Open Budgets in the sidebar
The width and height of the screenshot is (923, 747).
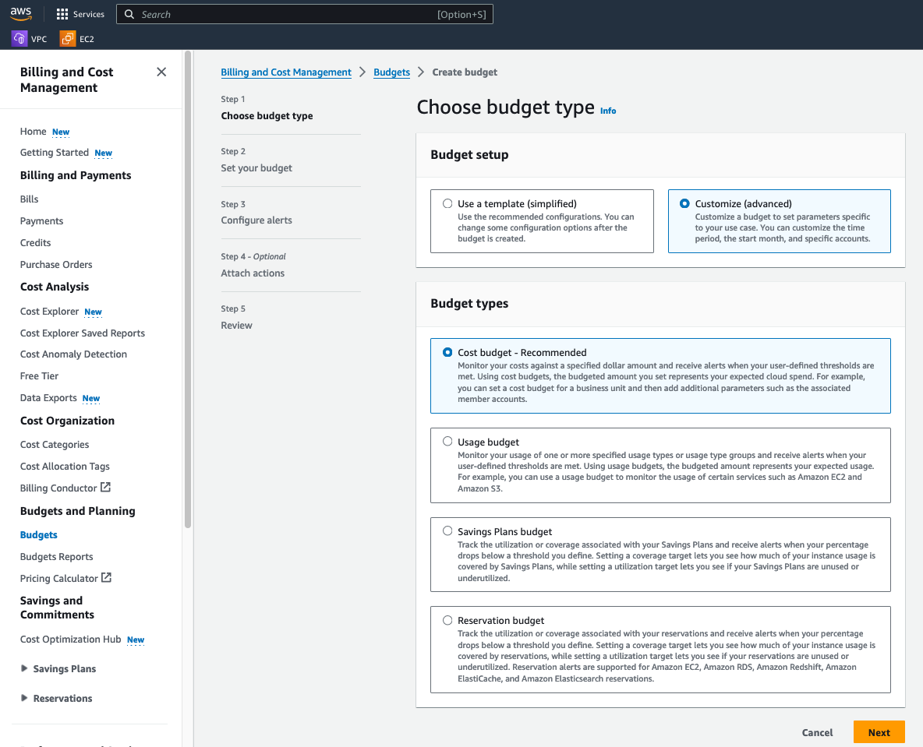click(39, 534)
